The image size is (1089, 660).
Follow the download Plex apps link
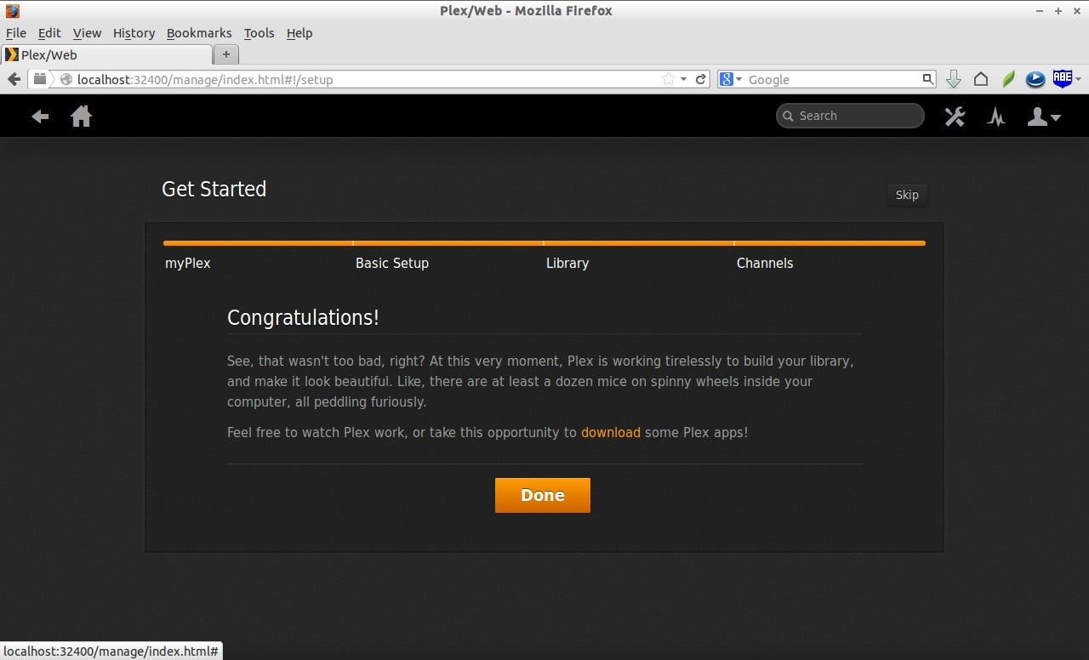611,432
